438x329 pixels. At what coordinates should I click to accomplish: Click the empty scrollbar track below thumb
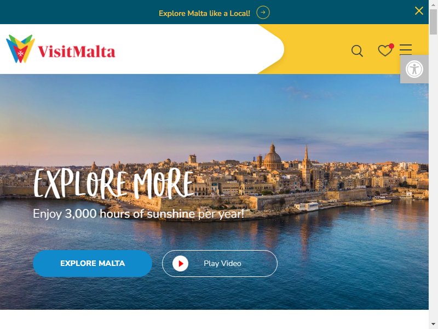coord(433,179)
